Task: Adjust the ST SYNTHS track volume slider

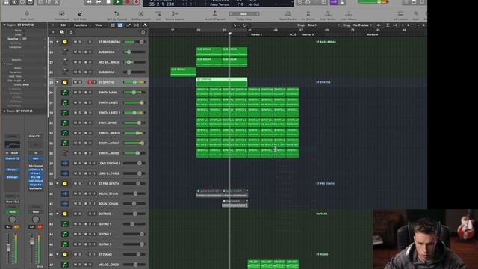Action: (x=134, y=82)
